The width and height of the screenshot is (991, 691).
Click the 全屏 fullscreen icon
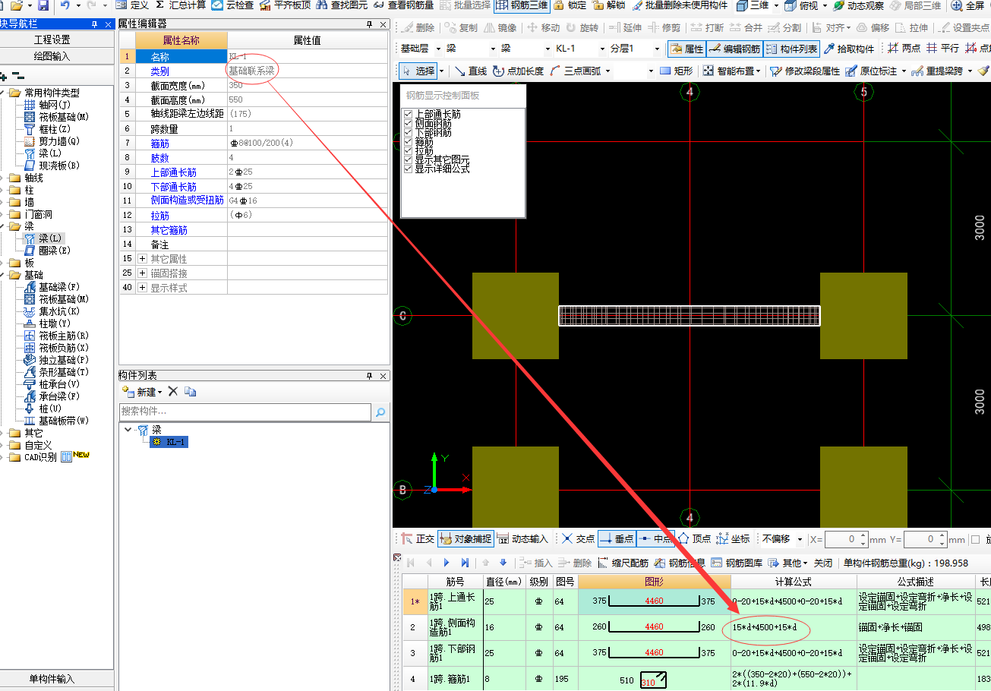point(957,5)
